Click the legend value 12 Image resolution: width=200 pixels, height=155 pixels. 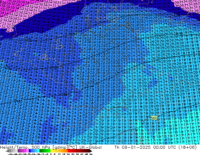59,154
